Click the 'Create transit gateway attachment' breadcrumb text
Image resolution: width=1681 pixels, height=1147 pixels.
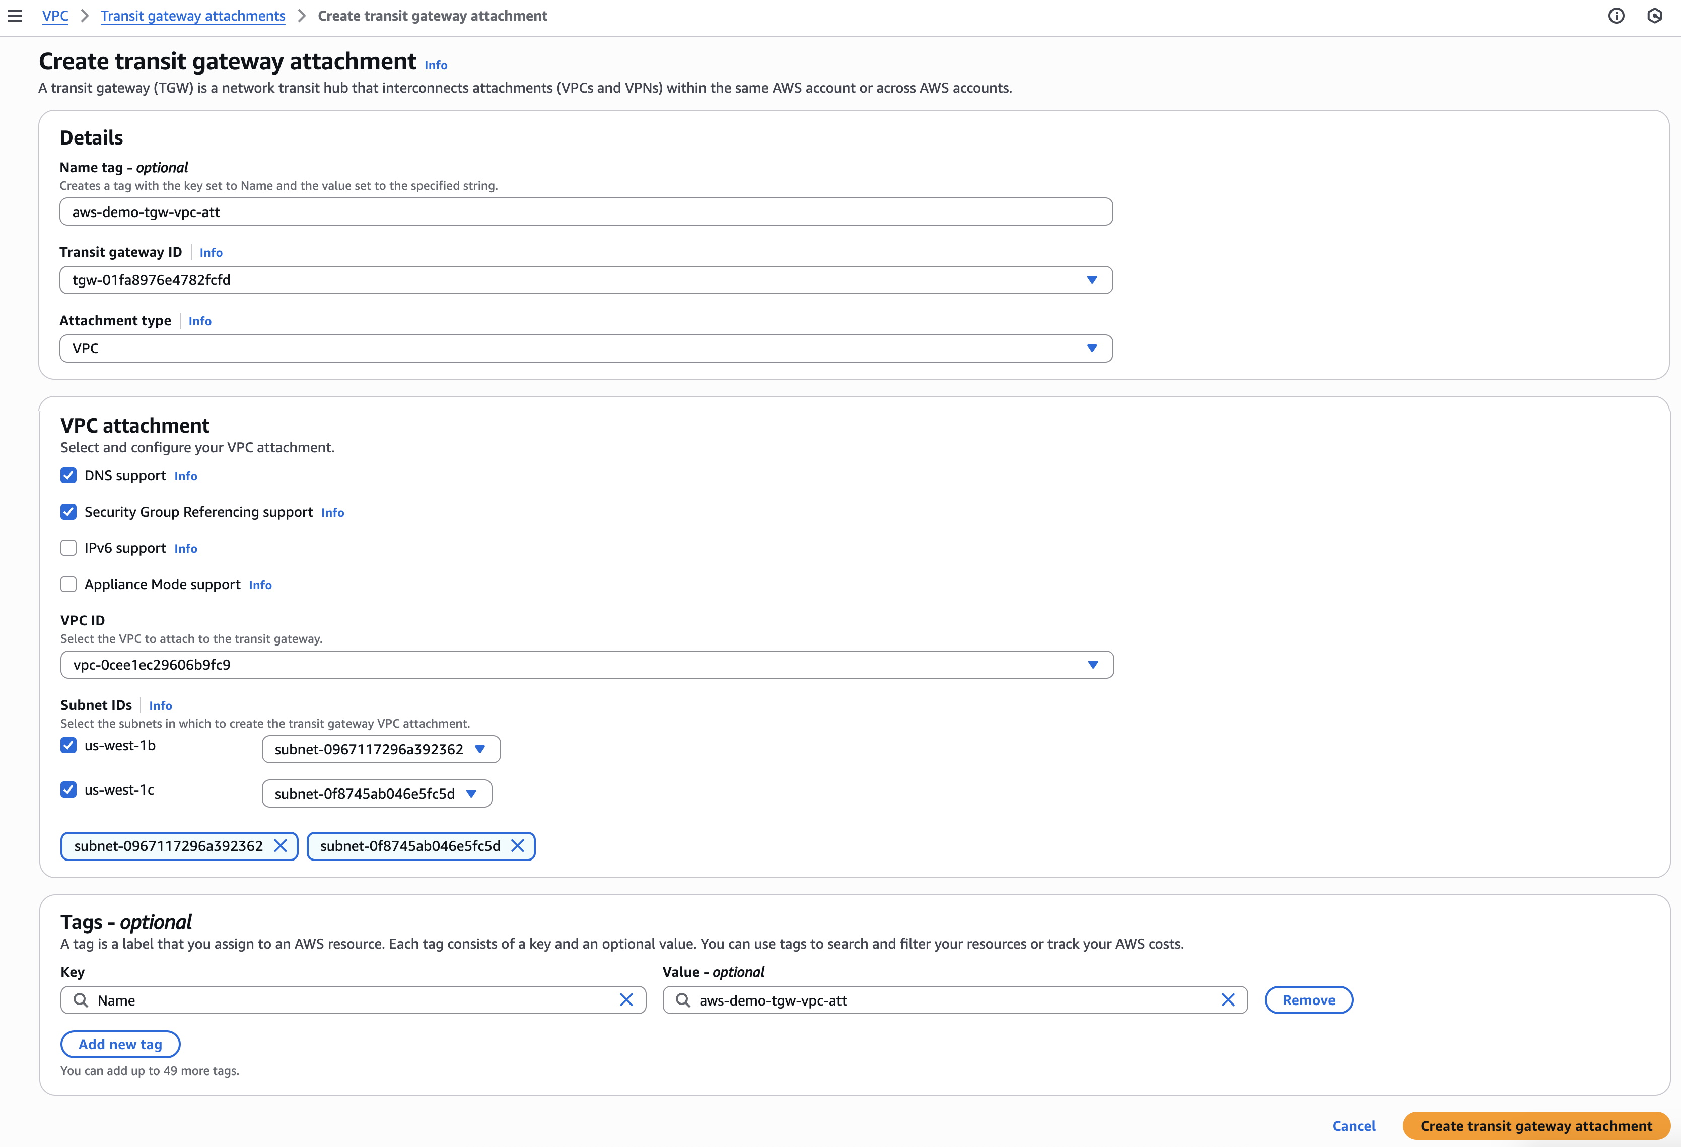click(x=433, y=16)
